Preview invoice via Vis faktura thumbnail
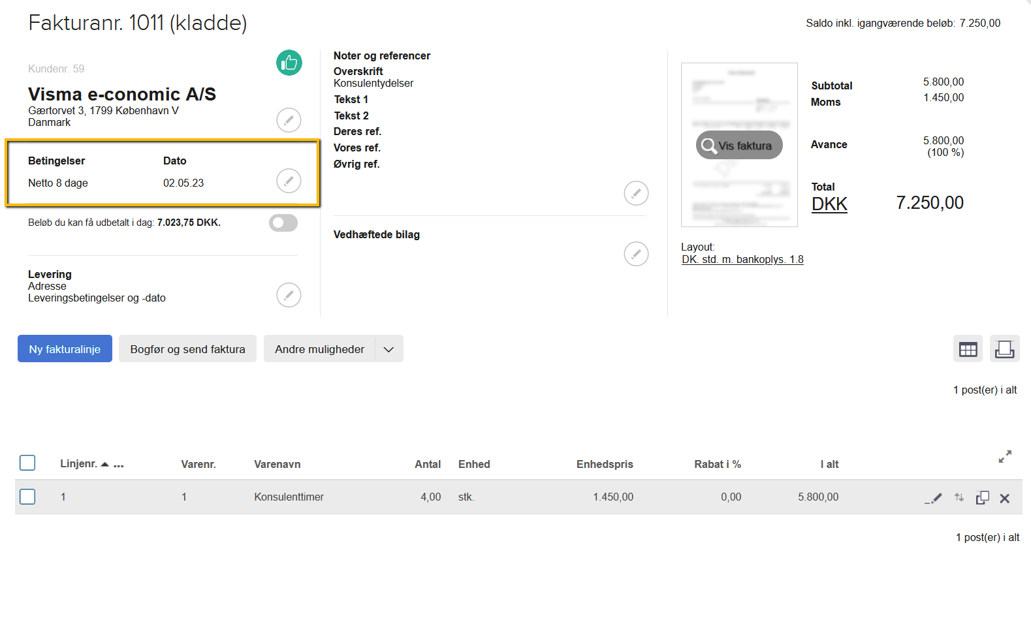Viewport: 1031px width, 620px height. 739,146
